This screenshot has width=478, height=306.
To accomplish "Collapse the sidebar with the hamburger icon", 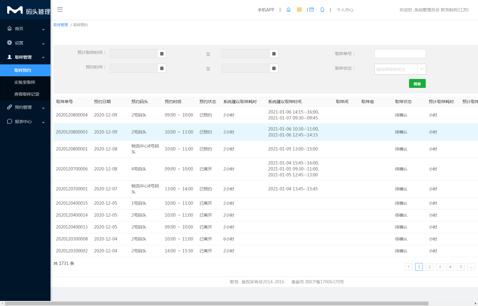I will tap(60, 10).
